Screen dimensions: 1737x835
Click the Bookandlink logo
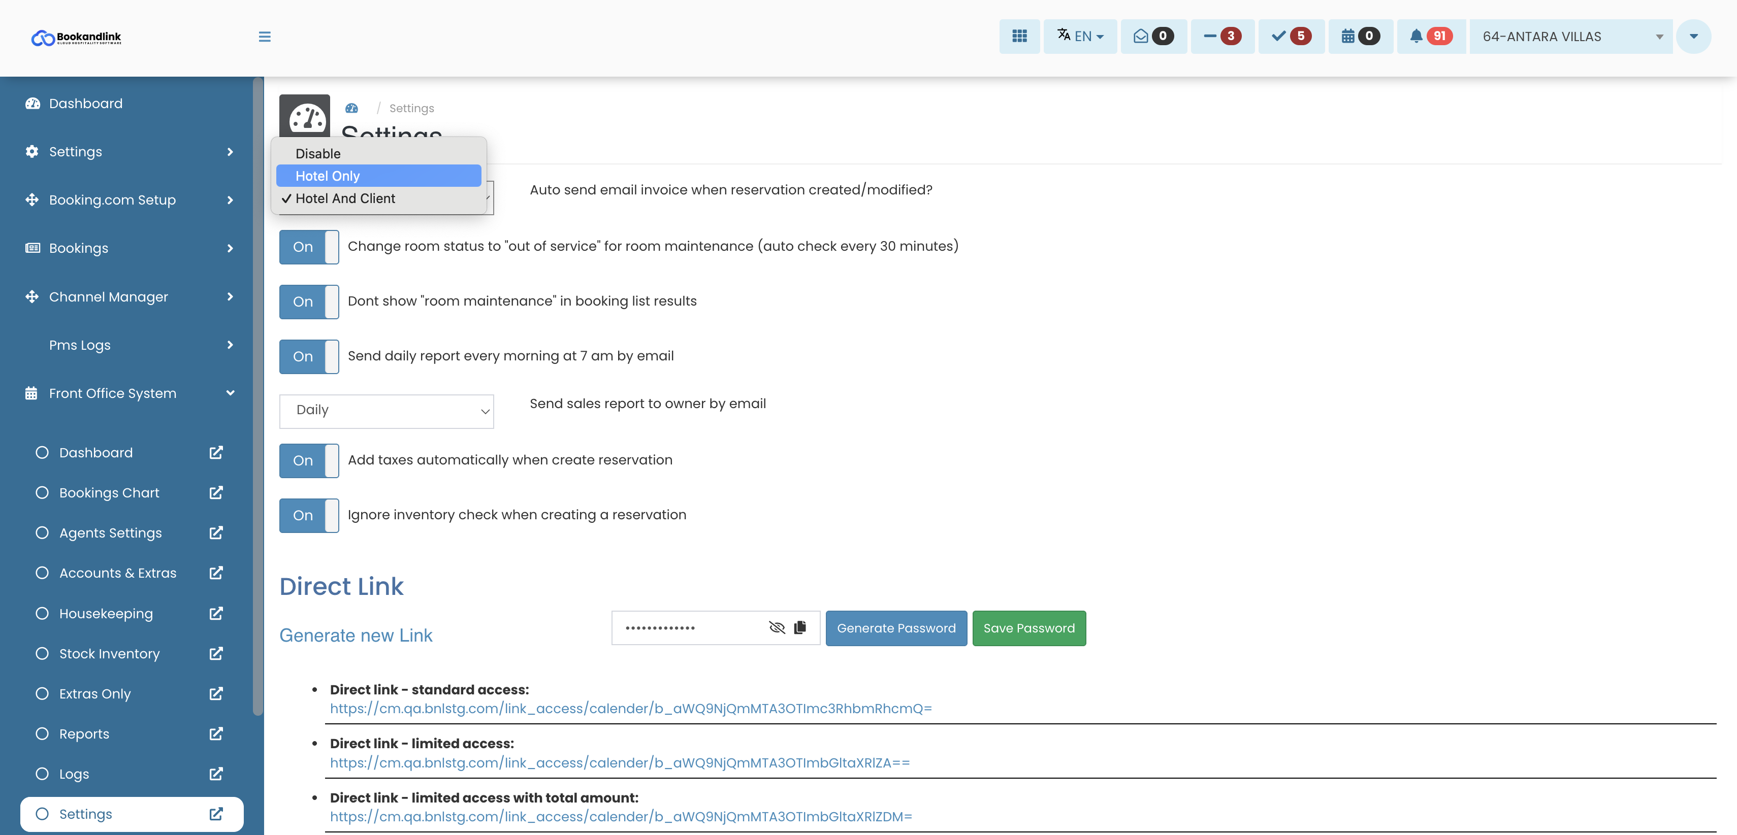[76, 38]
